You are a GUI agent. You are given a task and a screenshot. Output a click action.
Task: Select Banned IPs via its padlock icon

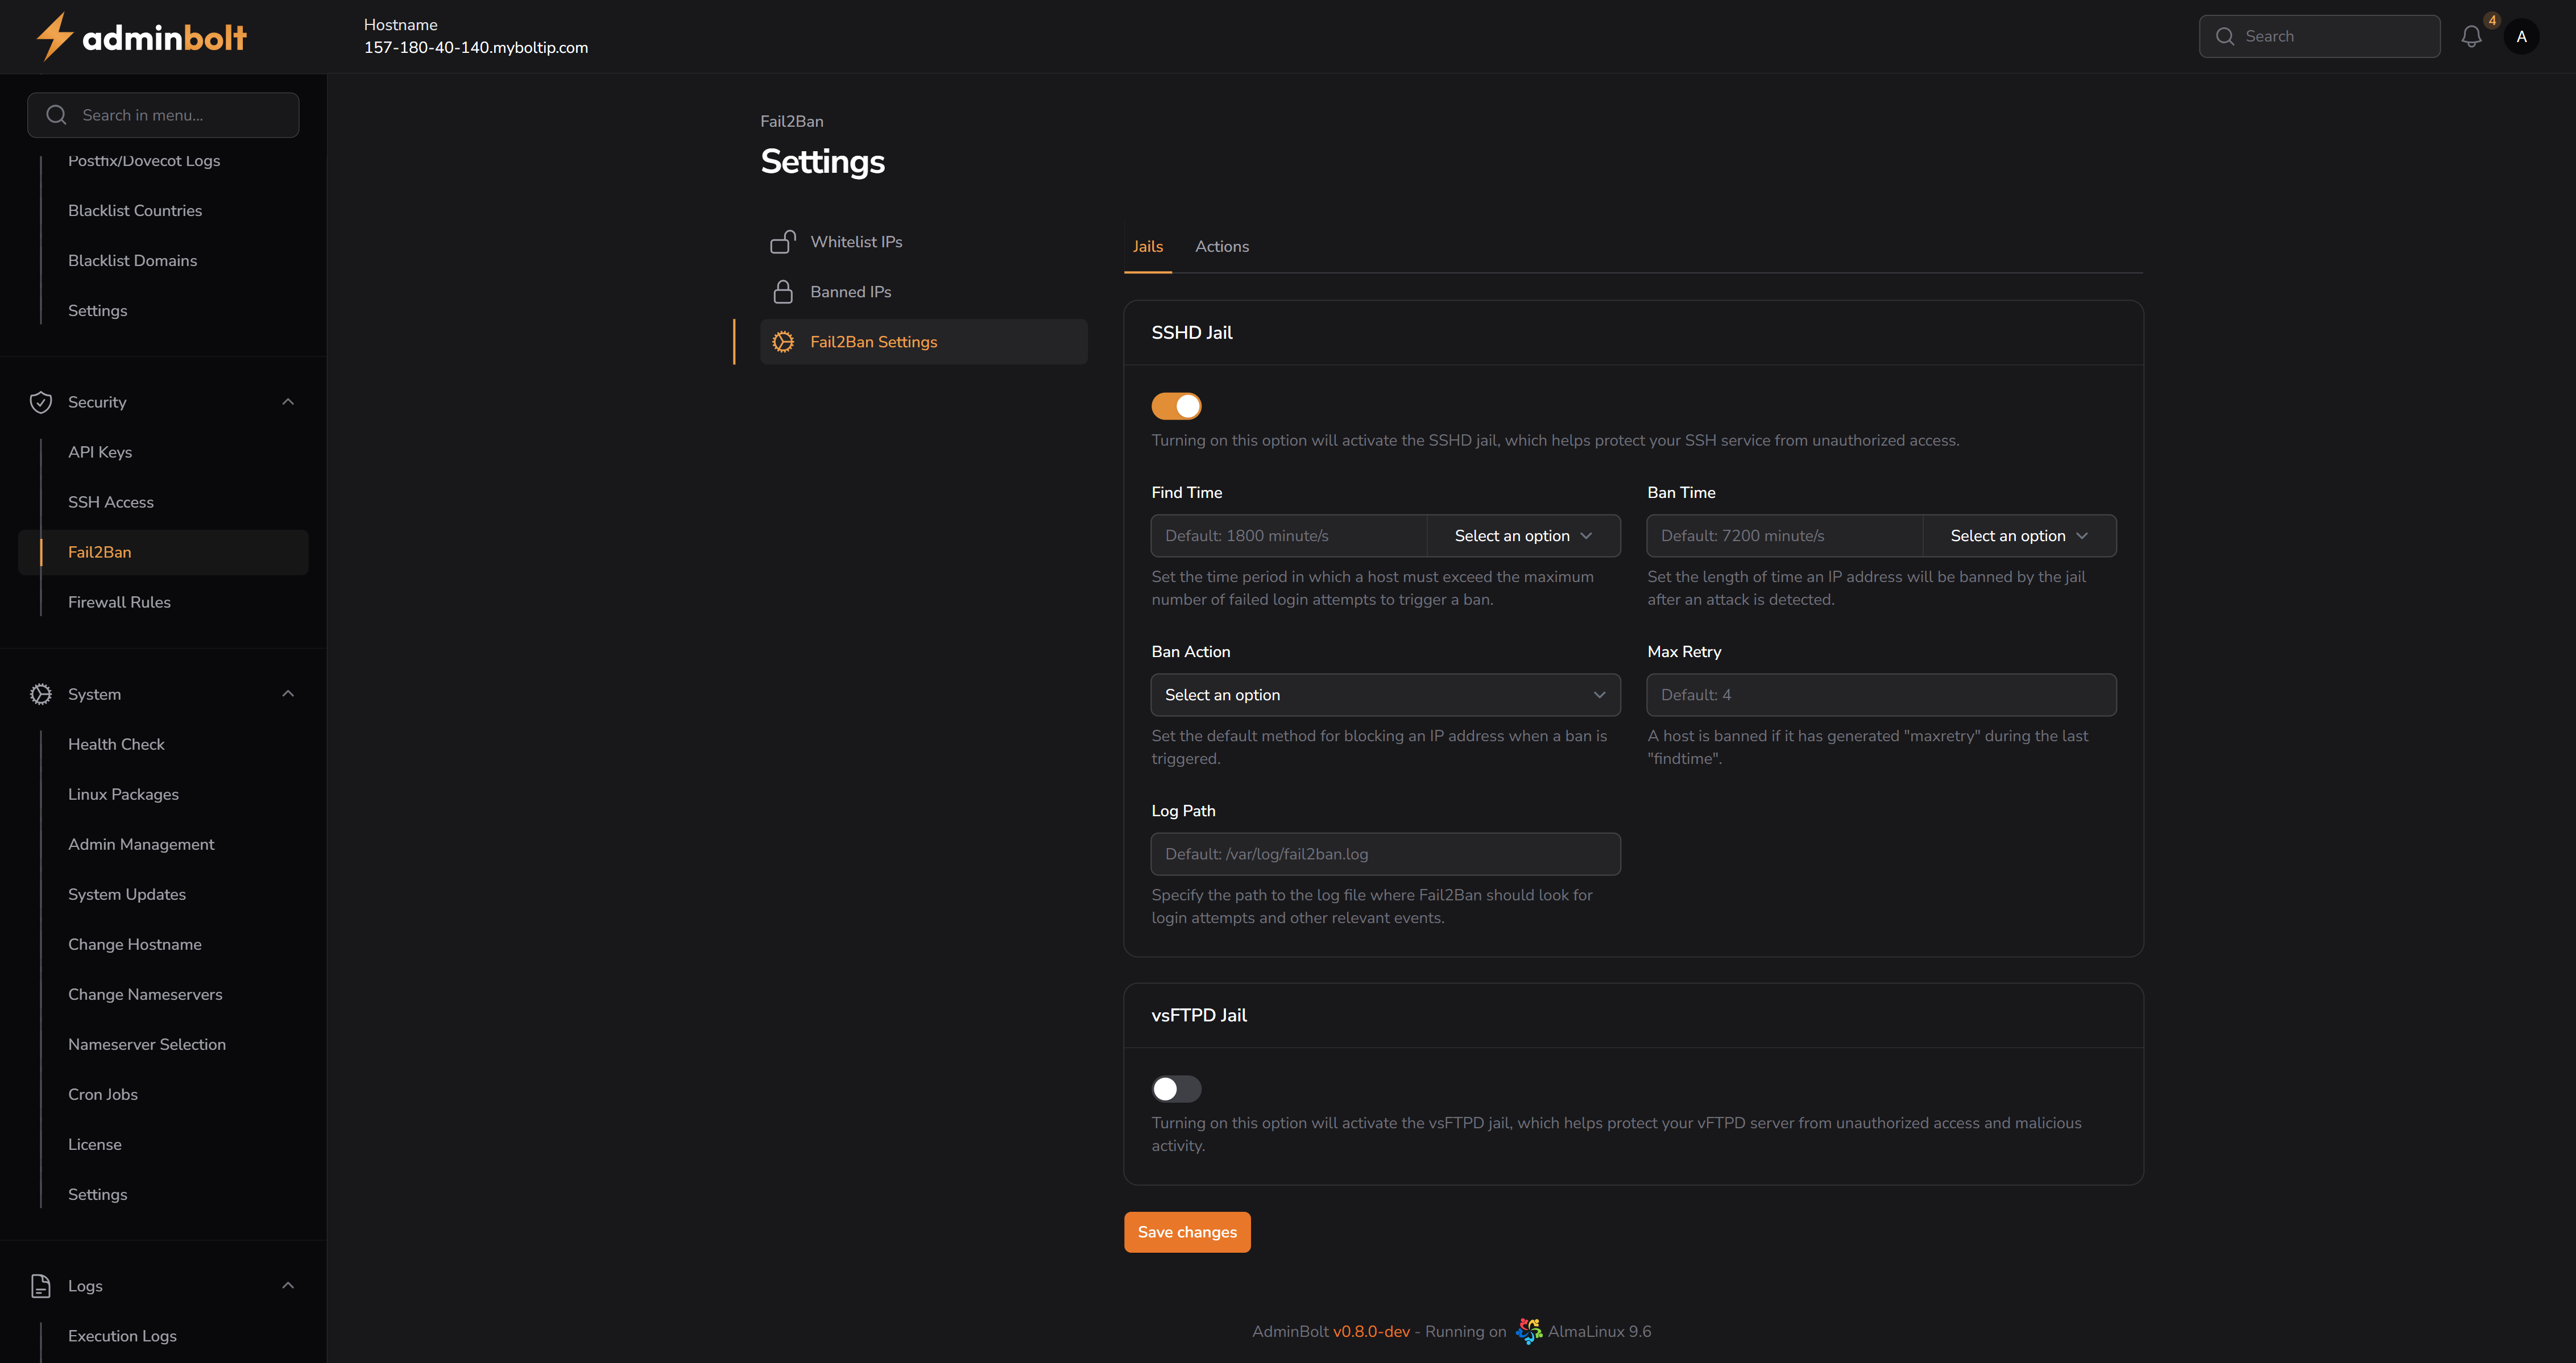point(783,291)
